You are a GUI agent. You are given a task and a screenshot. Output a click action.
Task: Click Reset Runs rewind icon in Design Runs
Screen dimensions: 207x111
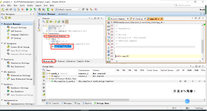click(44, 84)
